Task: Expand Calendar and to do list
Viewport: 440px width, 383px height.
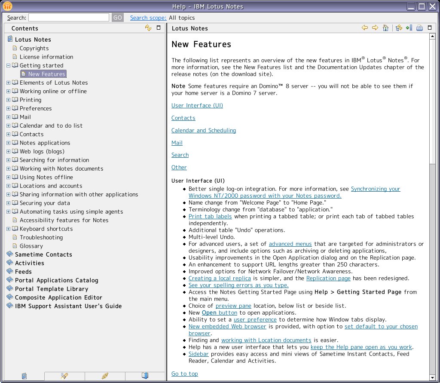Action: click(x=9, y=126)
